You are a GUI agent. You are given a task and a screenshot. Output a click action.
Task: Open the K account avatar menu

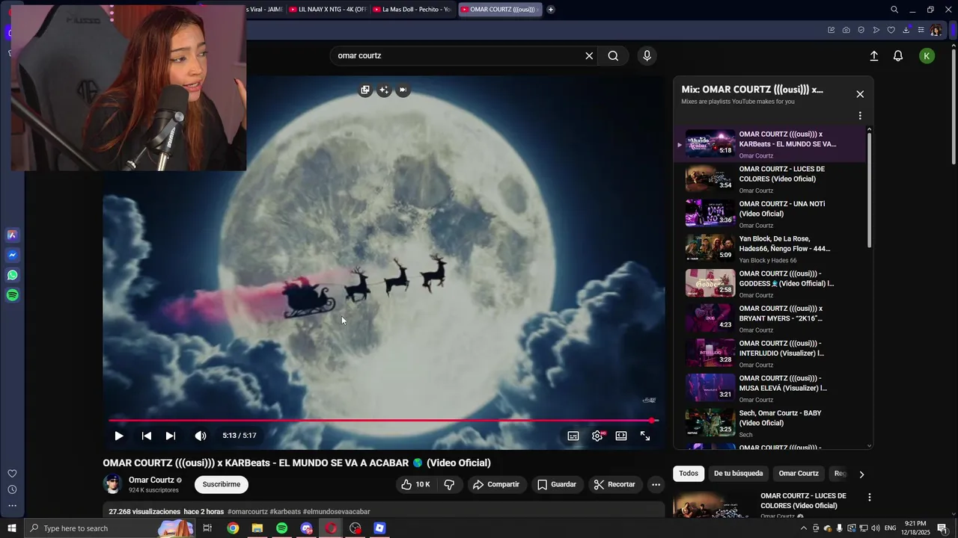(927, 56)
